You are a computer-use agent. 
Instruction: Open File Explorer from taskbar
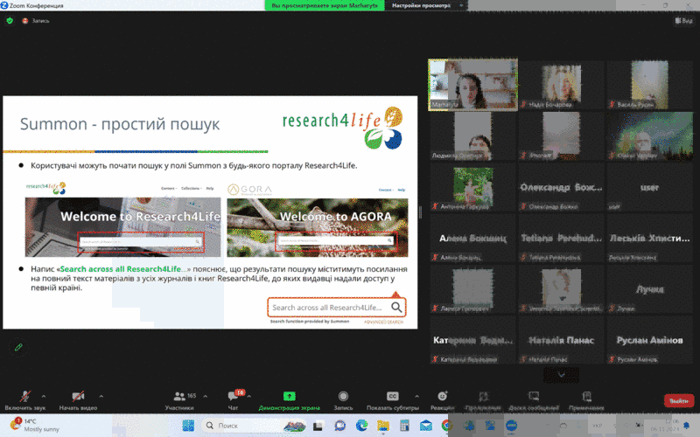(383, 426)
